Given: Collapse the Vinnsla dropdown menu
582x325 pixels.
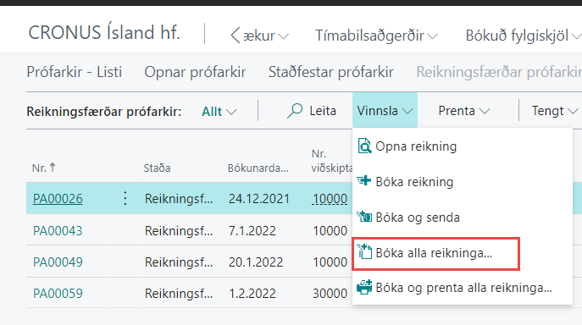Looking at the screenshot, I should [x=385, y=111].
